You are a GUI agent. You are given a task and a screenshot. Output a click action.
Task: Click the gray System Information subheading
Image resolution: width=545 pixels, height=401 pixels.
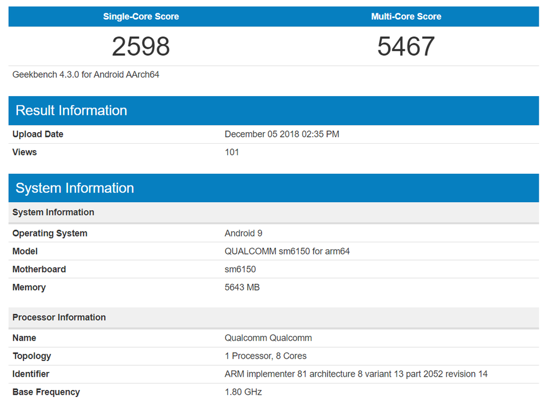274,212
